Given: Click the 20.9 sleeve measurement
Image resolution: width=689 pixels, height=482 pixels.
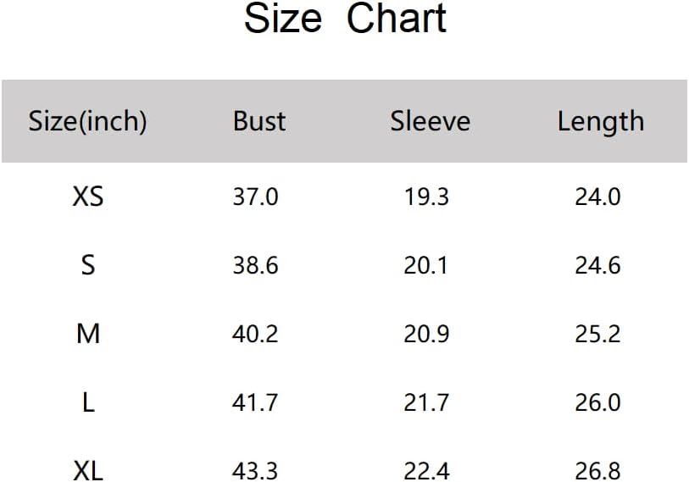Looking at the screenshot, I should point(426,334).
